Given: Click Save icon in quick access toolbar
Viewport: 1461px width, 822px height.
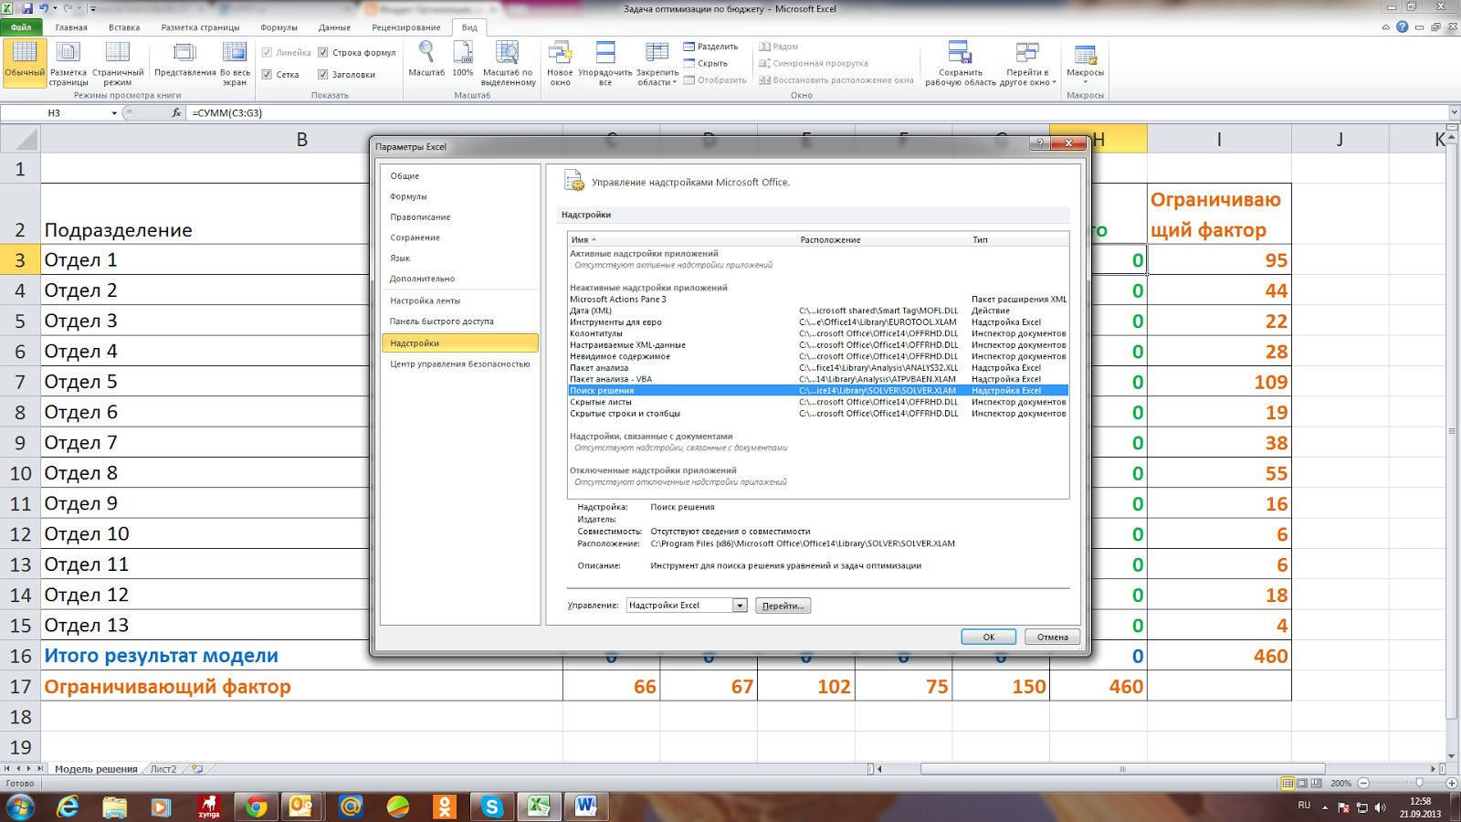Looking at the screenshot, I should [x=27, y=8].
